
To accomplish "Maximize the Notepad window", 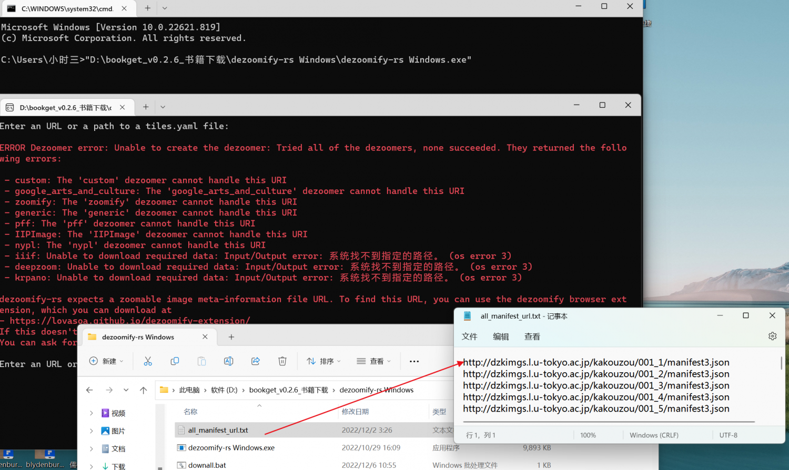I will [745, 315].
